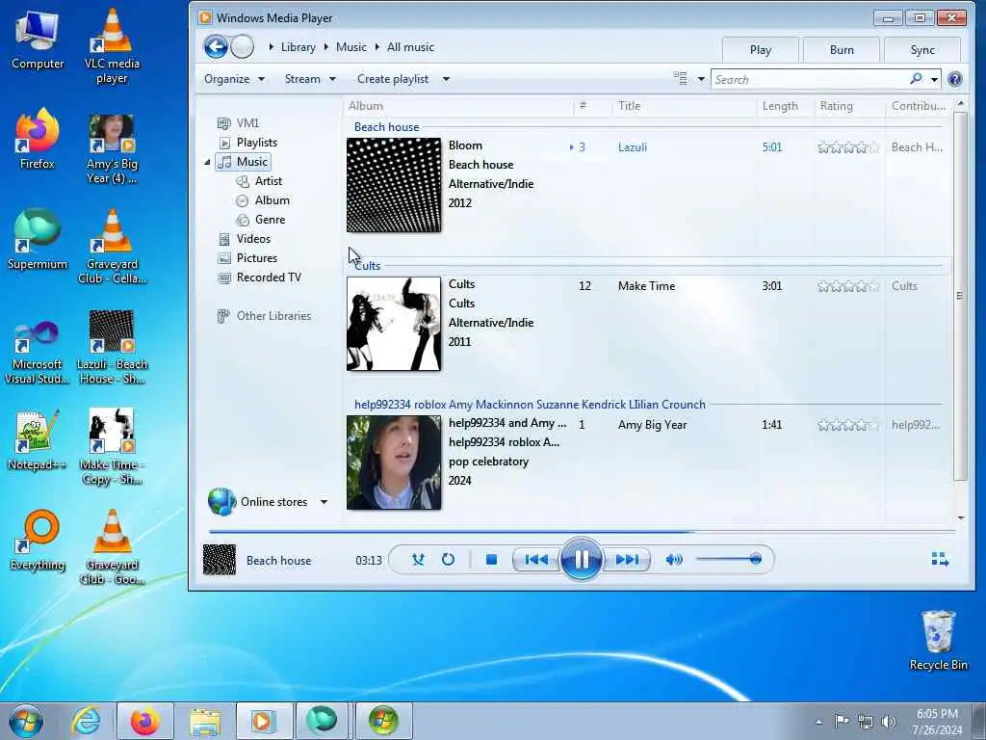Toggle repeat mode in the player controls
The image size is (986, 740).
click(x=448, y=560)
